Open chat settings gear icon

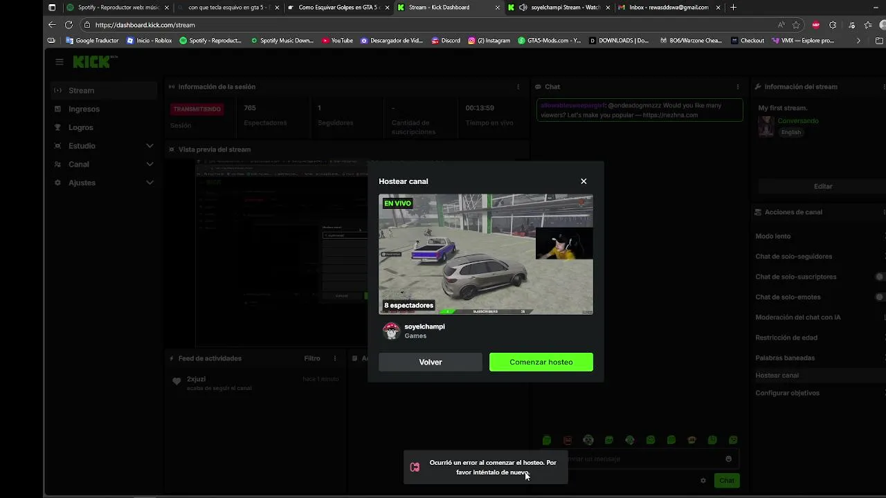click(x=703, y=481)
